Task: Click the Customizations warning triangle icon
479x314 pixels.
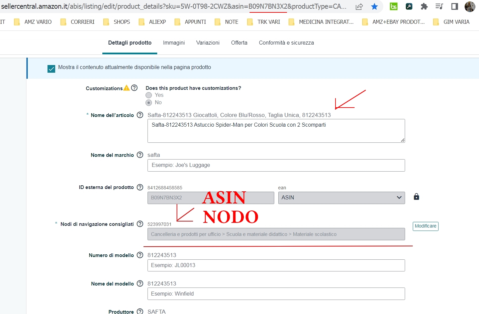Action: point(126,88)
